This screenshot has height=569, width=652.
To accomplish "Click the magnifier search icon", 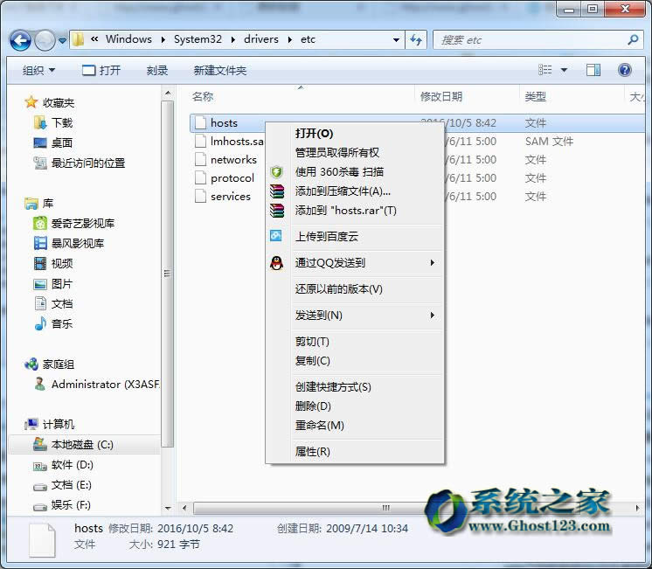I will [x=633, y=40].
